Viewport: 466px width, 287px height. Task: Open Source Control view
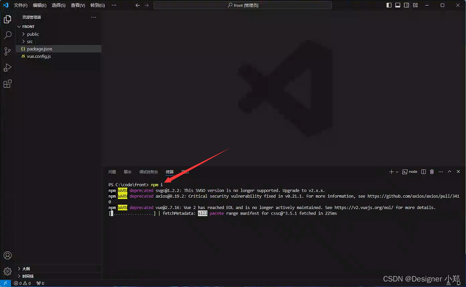[x=7, y=51]
